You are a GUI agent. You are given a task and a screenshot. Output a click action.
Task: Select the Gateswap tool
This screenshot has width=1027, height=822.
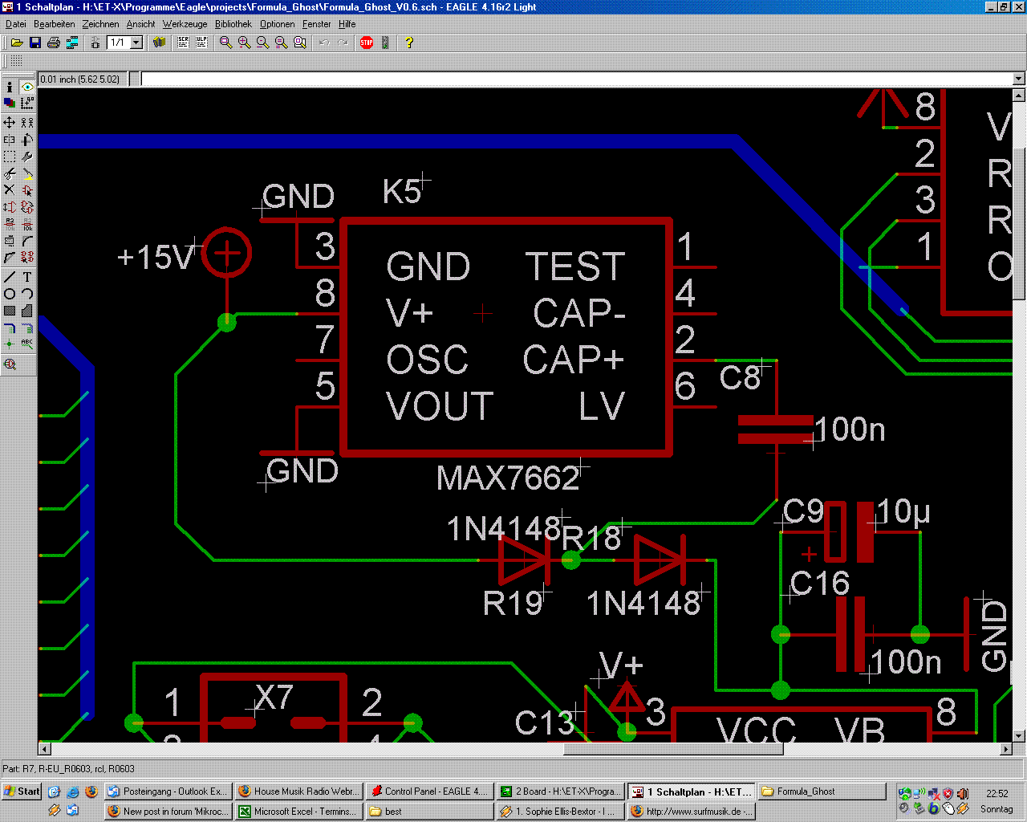(x=27, y=207)
